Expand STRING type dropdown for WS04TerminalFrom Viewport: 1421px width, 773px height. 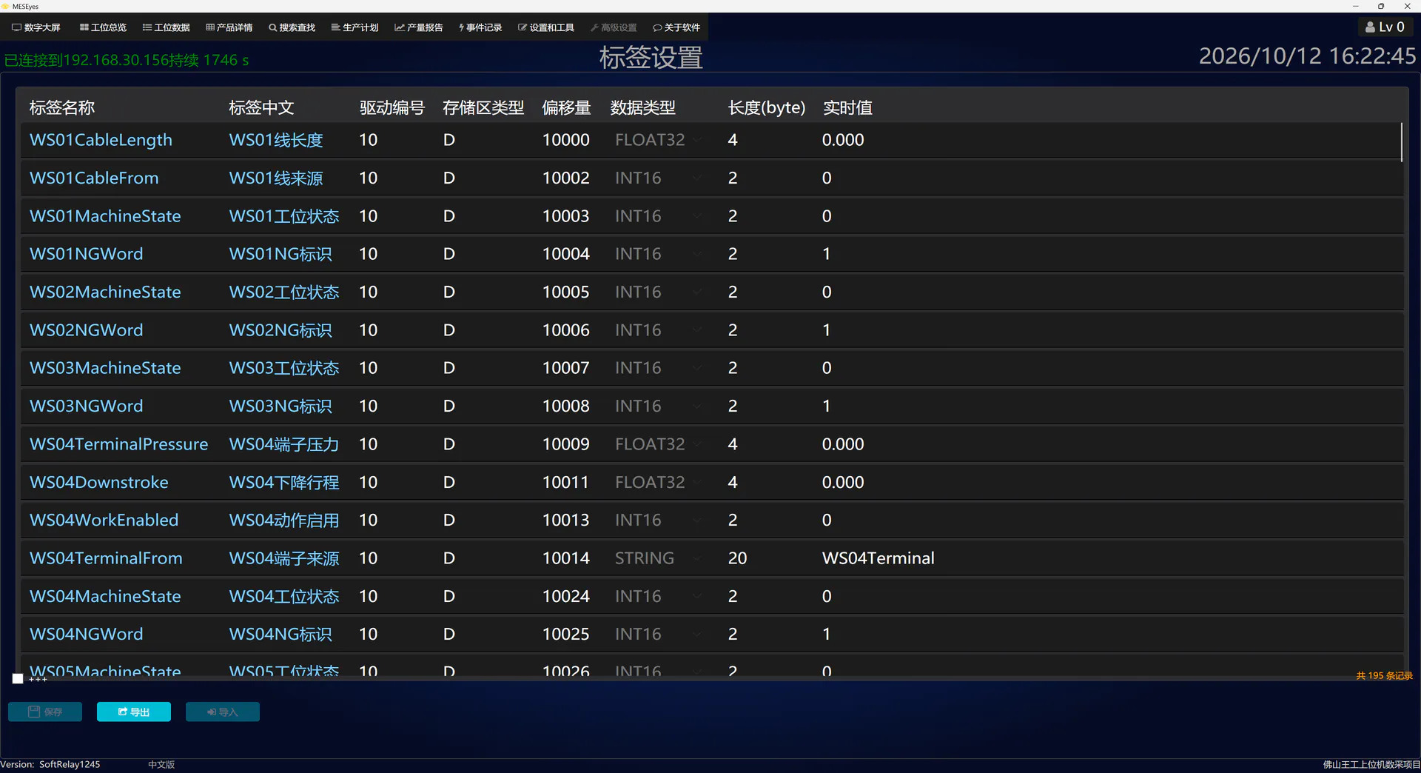[696, 558]
